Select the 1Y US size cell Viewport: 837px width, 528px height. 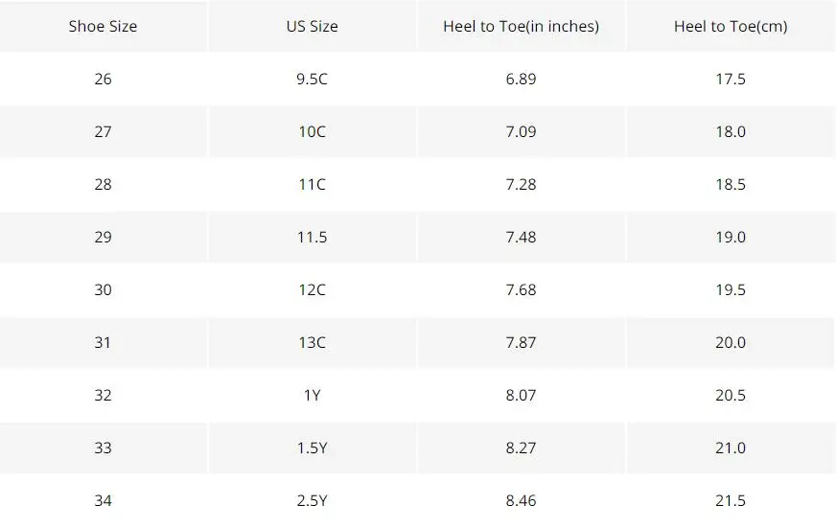pyautogui.click(x=313, y=395)
